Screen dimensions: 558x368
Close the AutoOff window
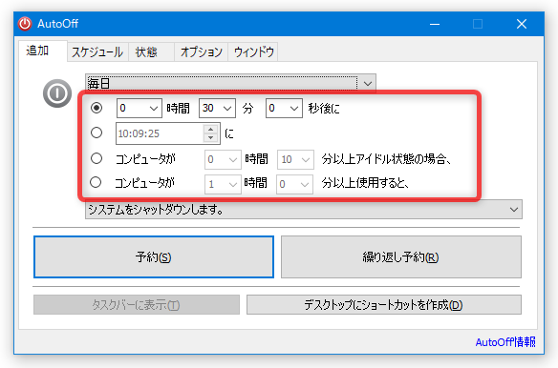522,24
